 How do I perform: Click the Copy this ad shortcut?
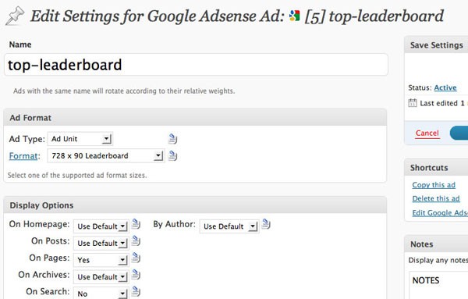(x=434, y=185)
